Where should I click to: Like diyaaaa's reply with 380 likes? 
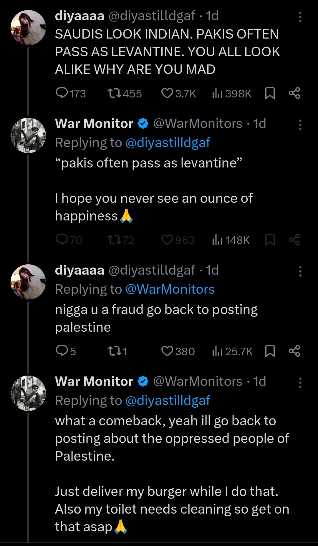(x=167, y=351)
